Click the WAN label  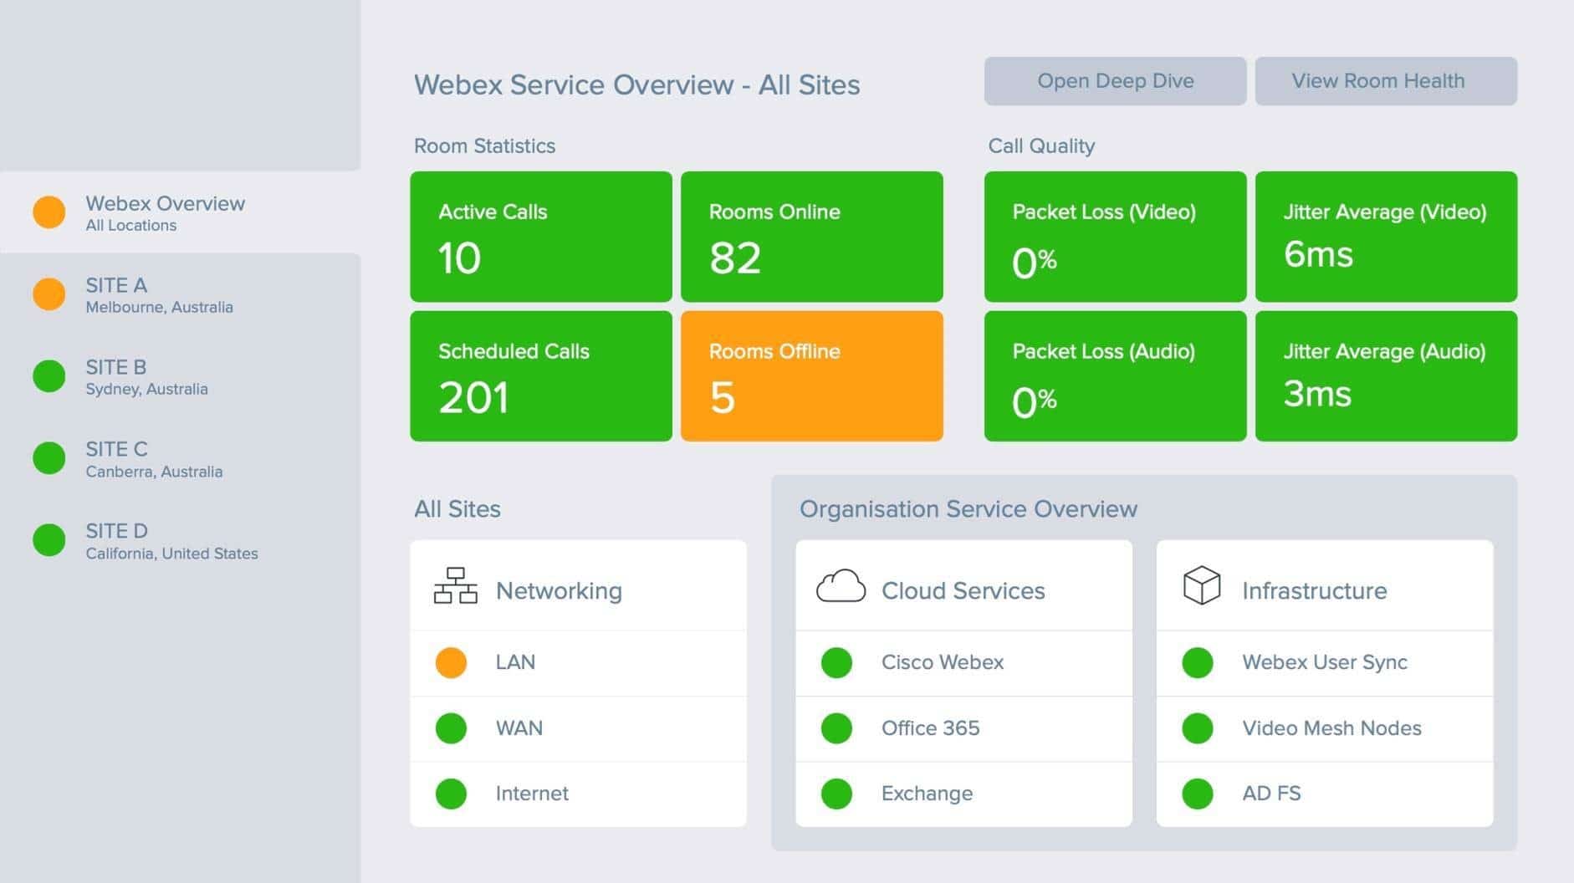(519, 727)
